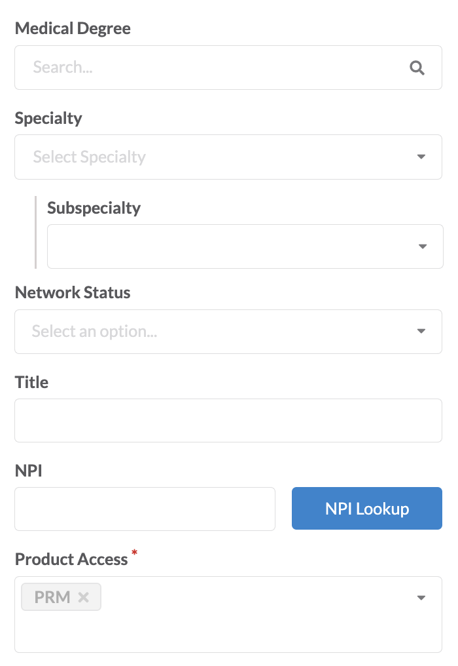Screen dimensions: 458x666
Task: Click into the NPI number field
Action: [145, 509]
